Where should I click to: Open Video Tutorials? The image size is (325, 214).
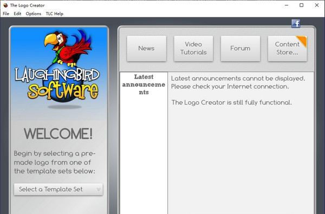coord(193,49)
